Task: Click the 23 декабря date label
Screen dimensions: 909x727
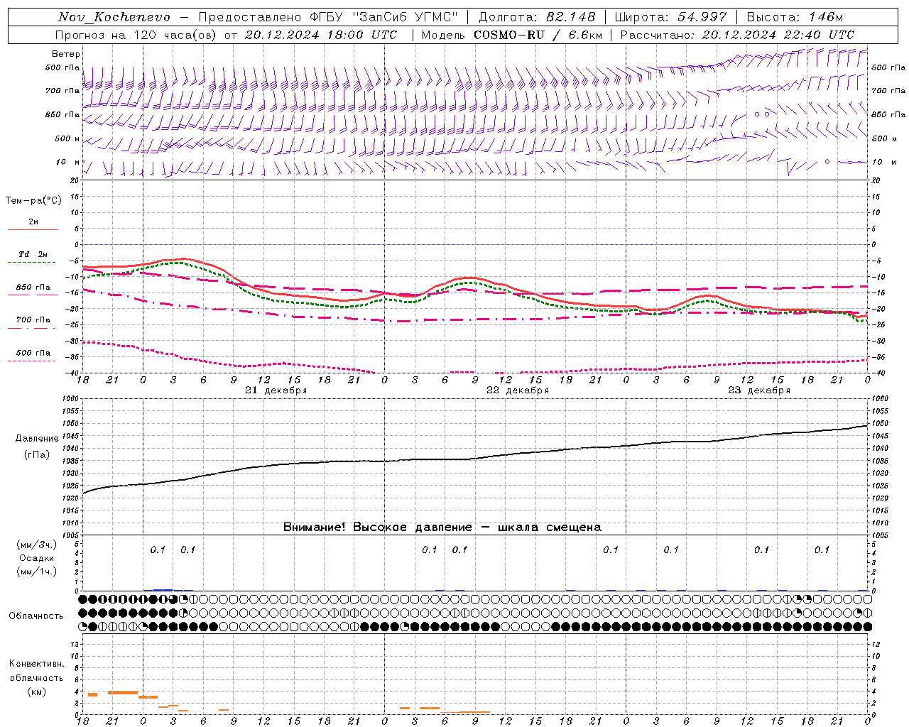Action: [759, 390]
